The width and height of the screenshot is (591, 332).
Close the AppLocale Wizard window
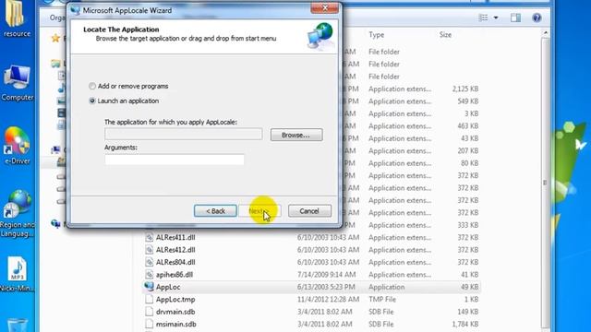324,8
